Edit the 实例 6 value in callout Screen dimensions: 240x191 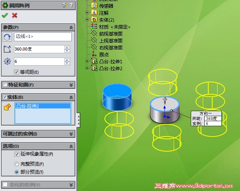coord(213,123)
